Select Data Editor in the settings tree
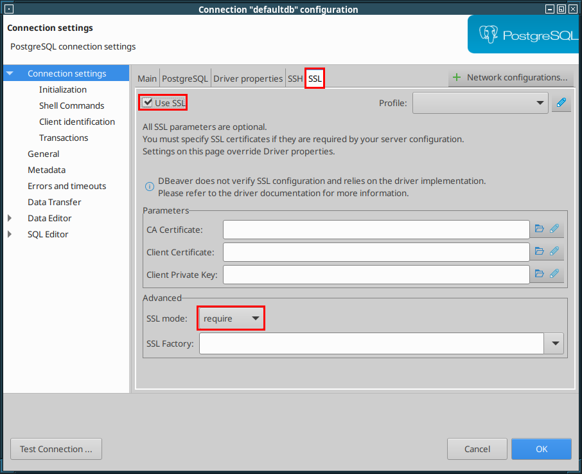Screen dimensions: 582x474 point(49,218)
